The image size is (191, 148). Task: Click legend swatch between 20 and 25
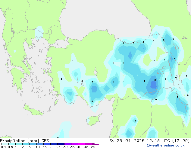pyautogui.click(x=54, y=144)
